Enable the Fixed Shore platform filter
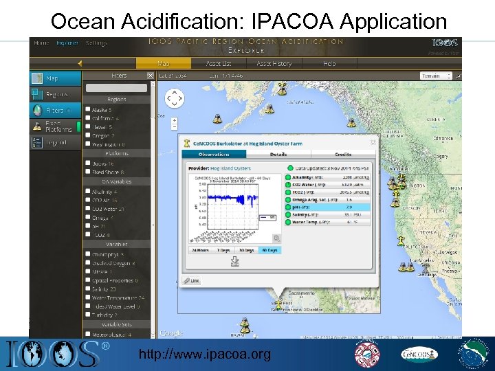 (88, 171)
